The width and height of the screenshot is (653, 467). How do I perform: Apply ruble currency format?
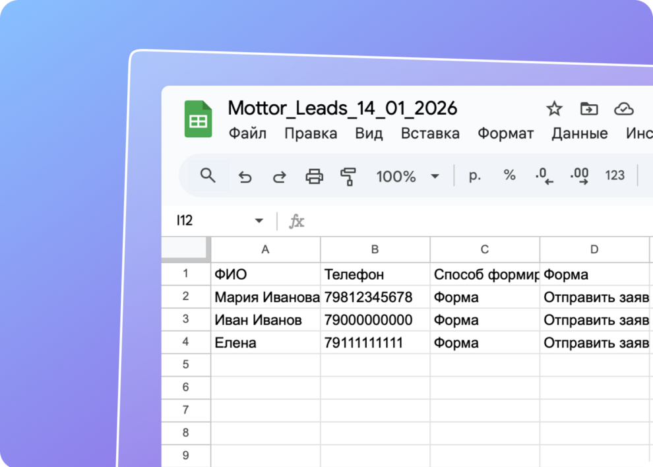[x=475, y=175]
